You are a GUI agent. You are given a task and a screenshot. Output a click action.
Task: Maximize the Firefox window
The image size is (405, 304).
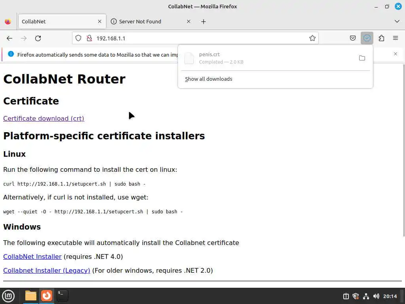coord(387,6)
